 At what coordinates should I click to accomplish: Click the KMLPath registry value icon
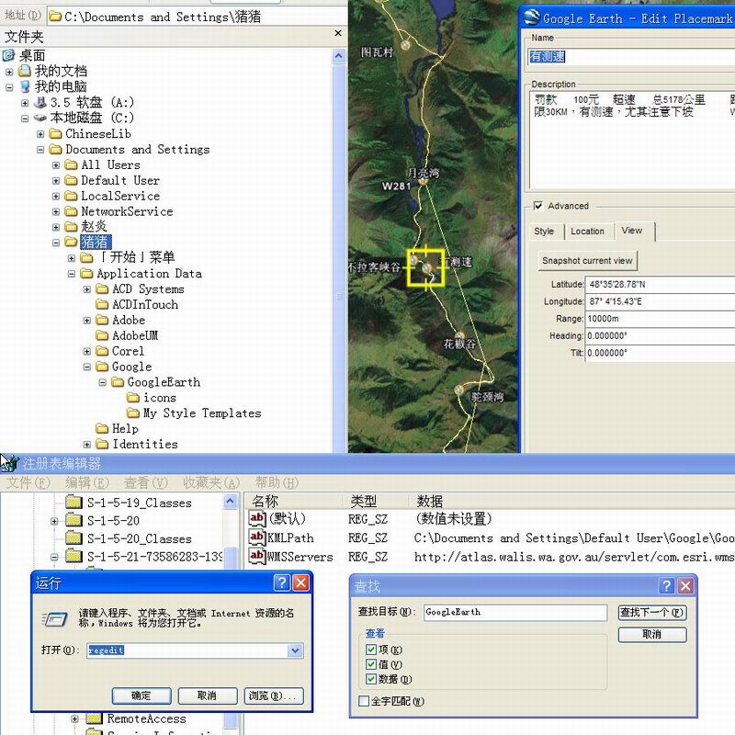tap(257, 537)
